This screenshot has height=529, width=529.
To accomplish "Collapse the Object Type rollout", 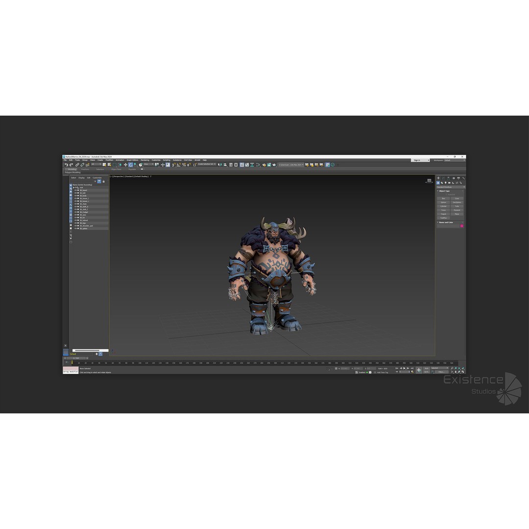I will tap(437, 191).
